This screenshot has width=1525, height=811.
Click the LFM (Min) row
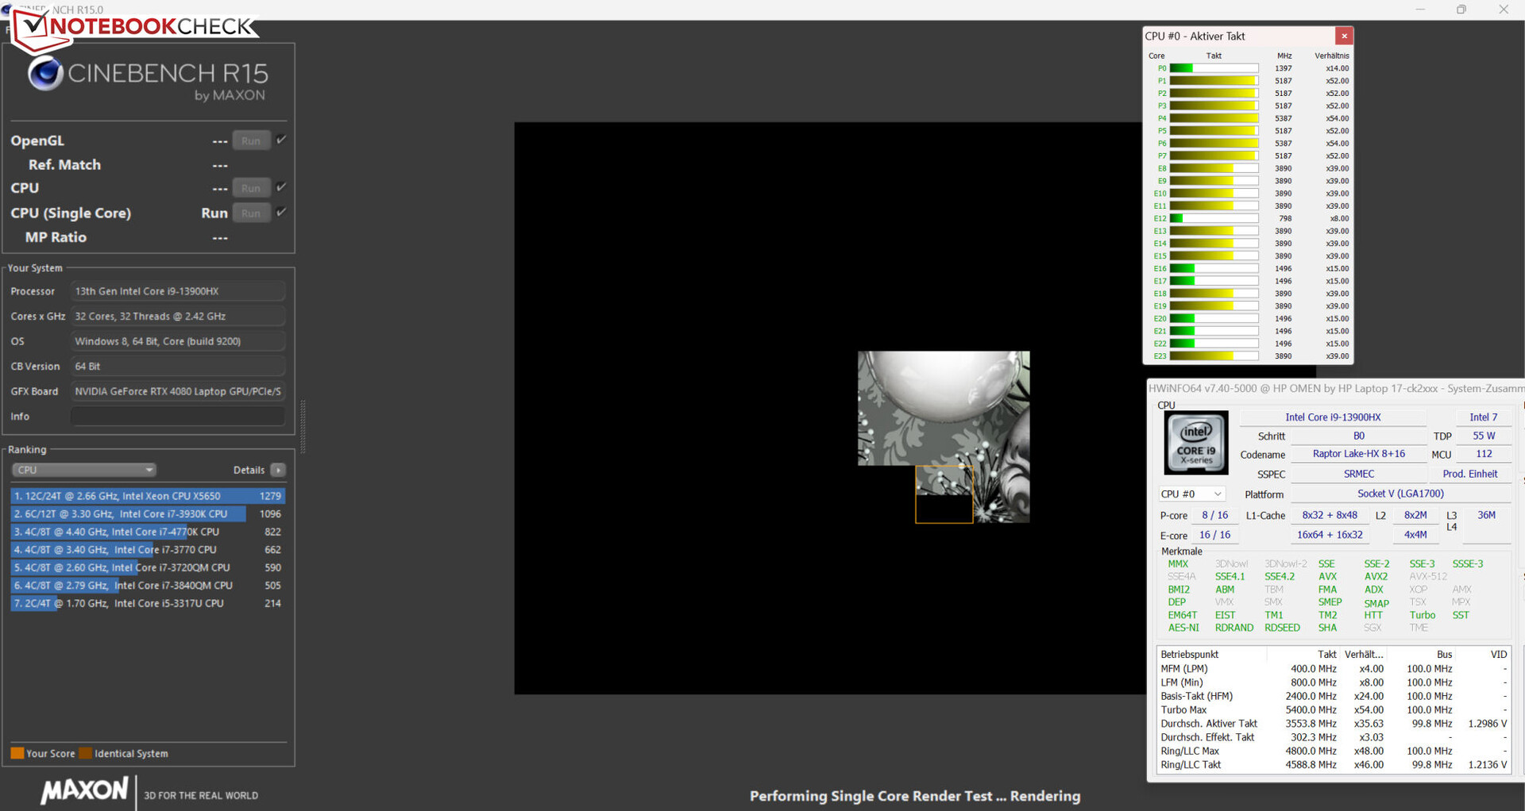click(x=1333, y=682)
